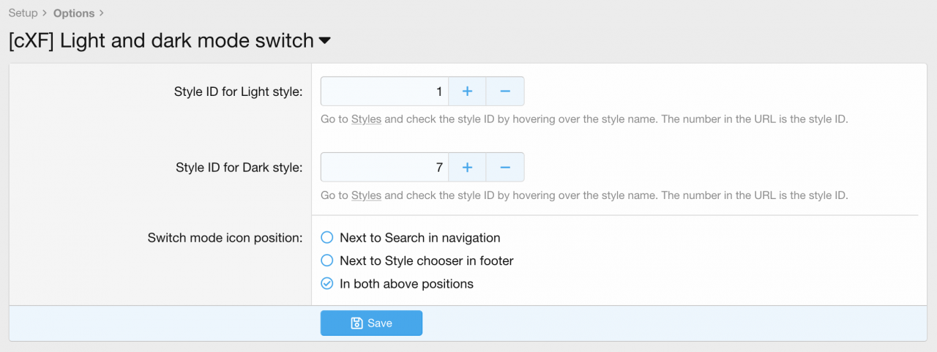Open the dropdown arrow beside the page title
The width and height of the screenshot is (937, 352).
[x=325, y=41]
